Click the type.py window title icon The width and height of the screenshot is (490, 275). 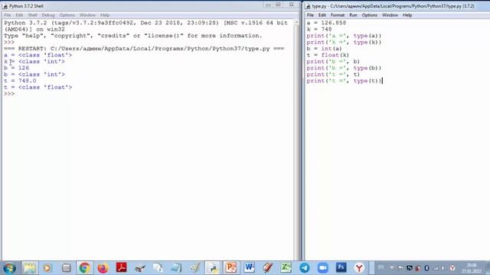click(x=308, y=6)
